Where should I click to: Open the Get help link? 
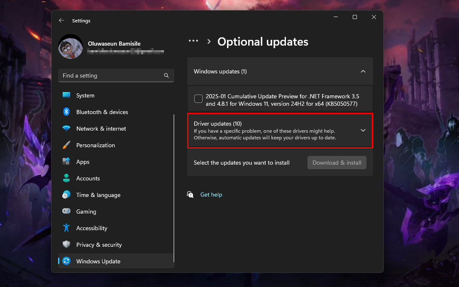click(211, 195)
